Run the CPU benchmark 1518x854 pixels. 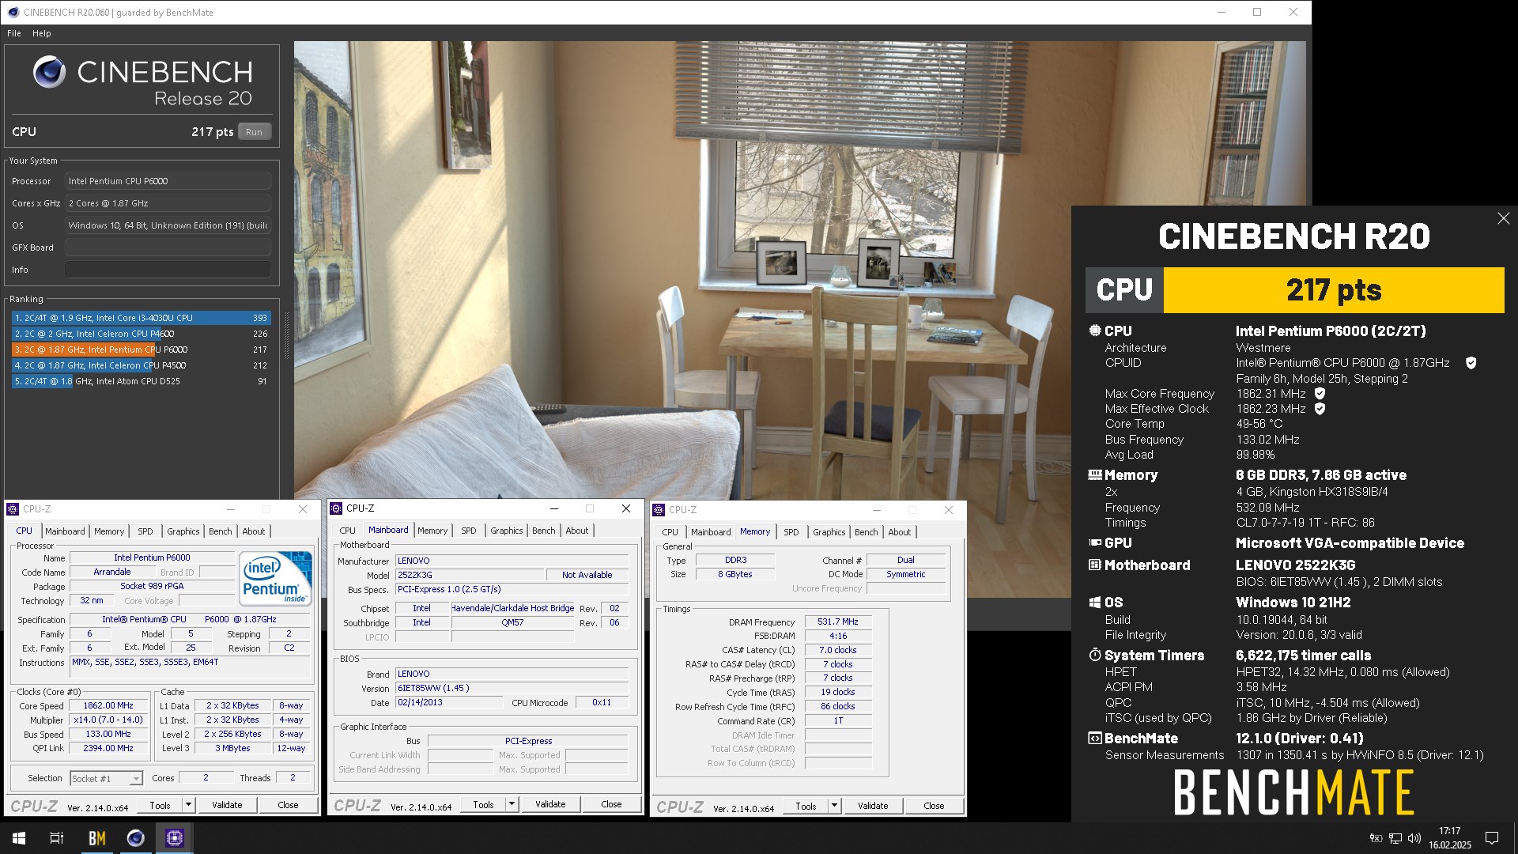254,132
